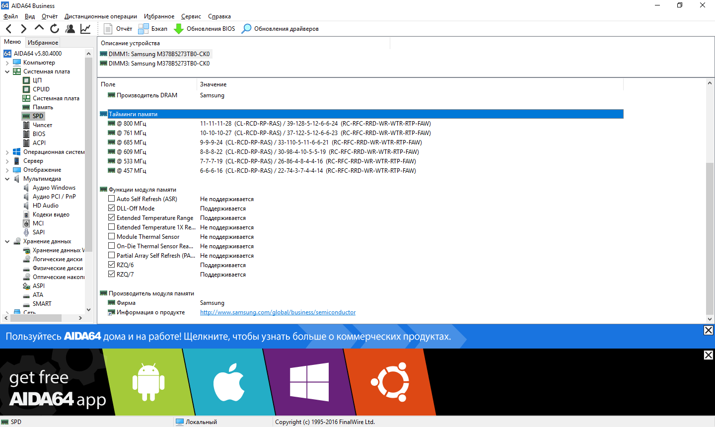The image size is (715, 427).
Task: Open Логические диски in the tree
Action: click(x=58, y=259)
